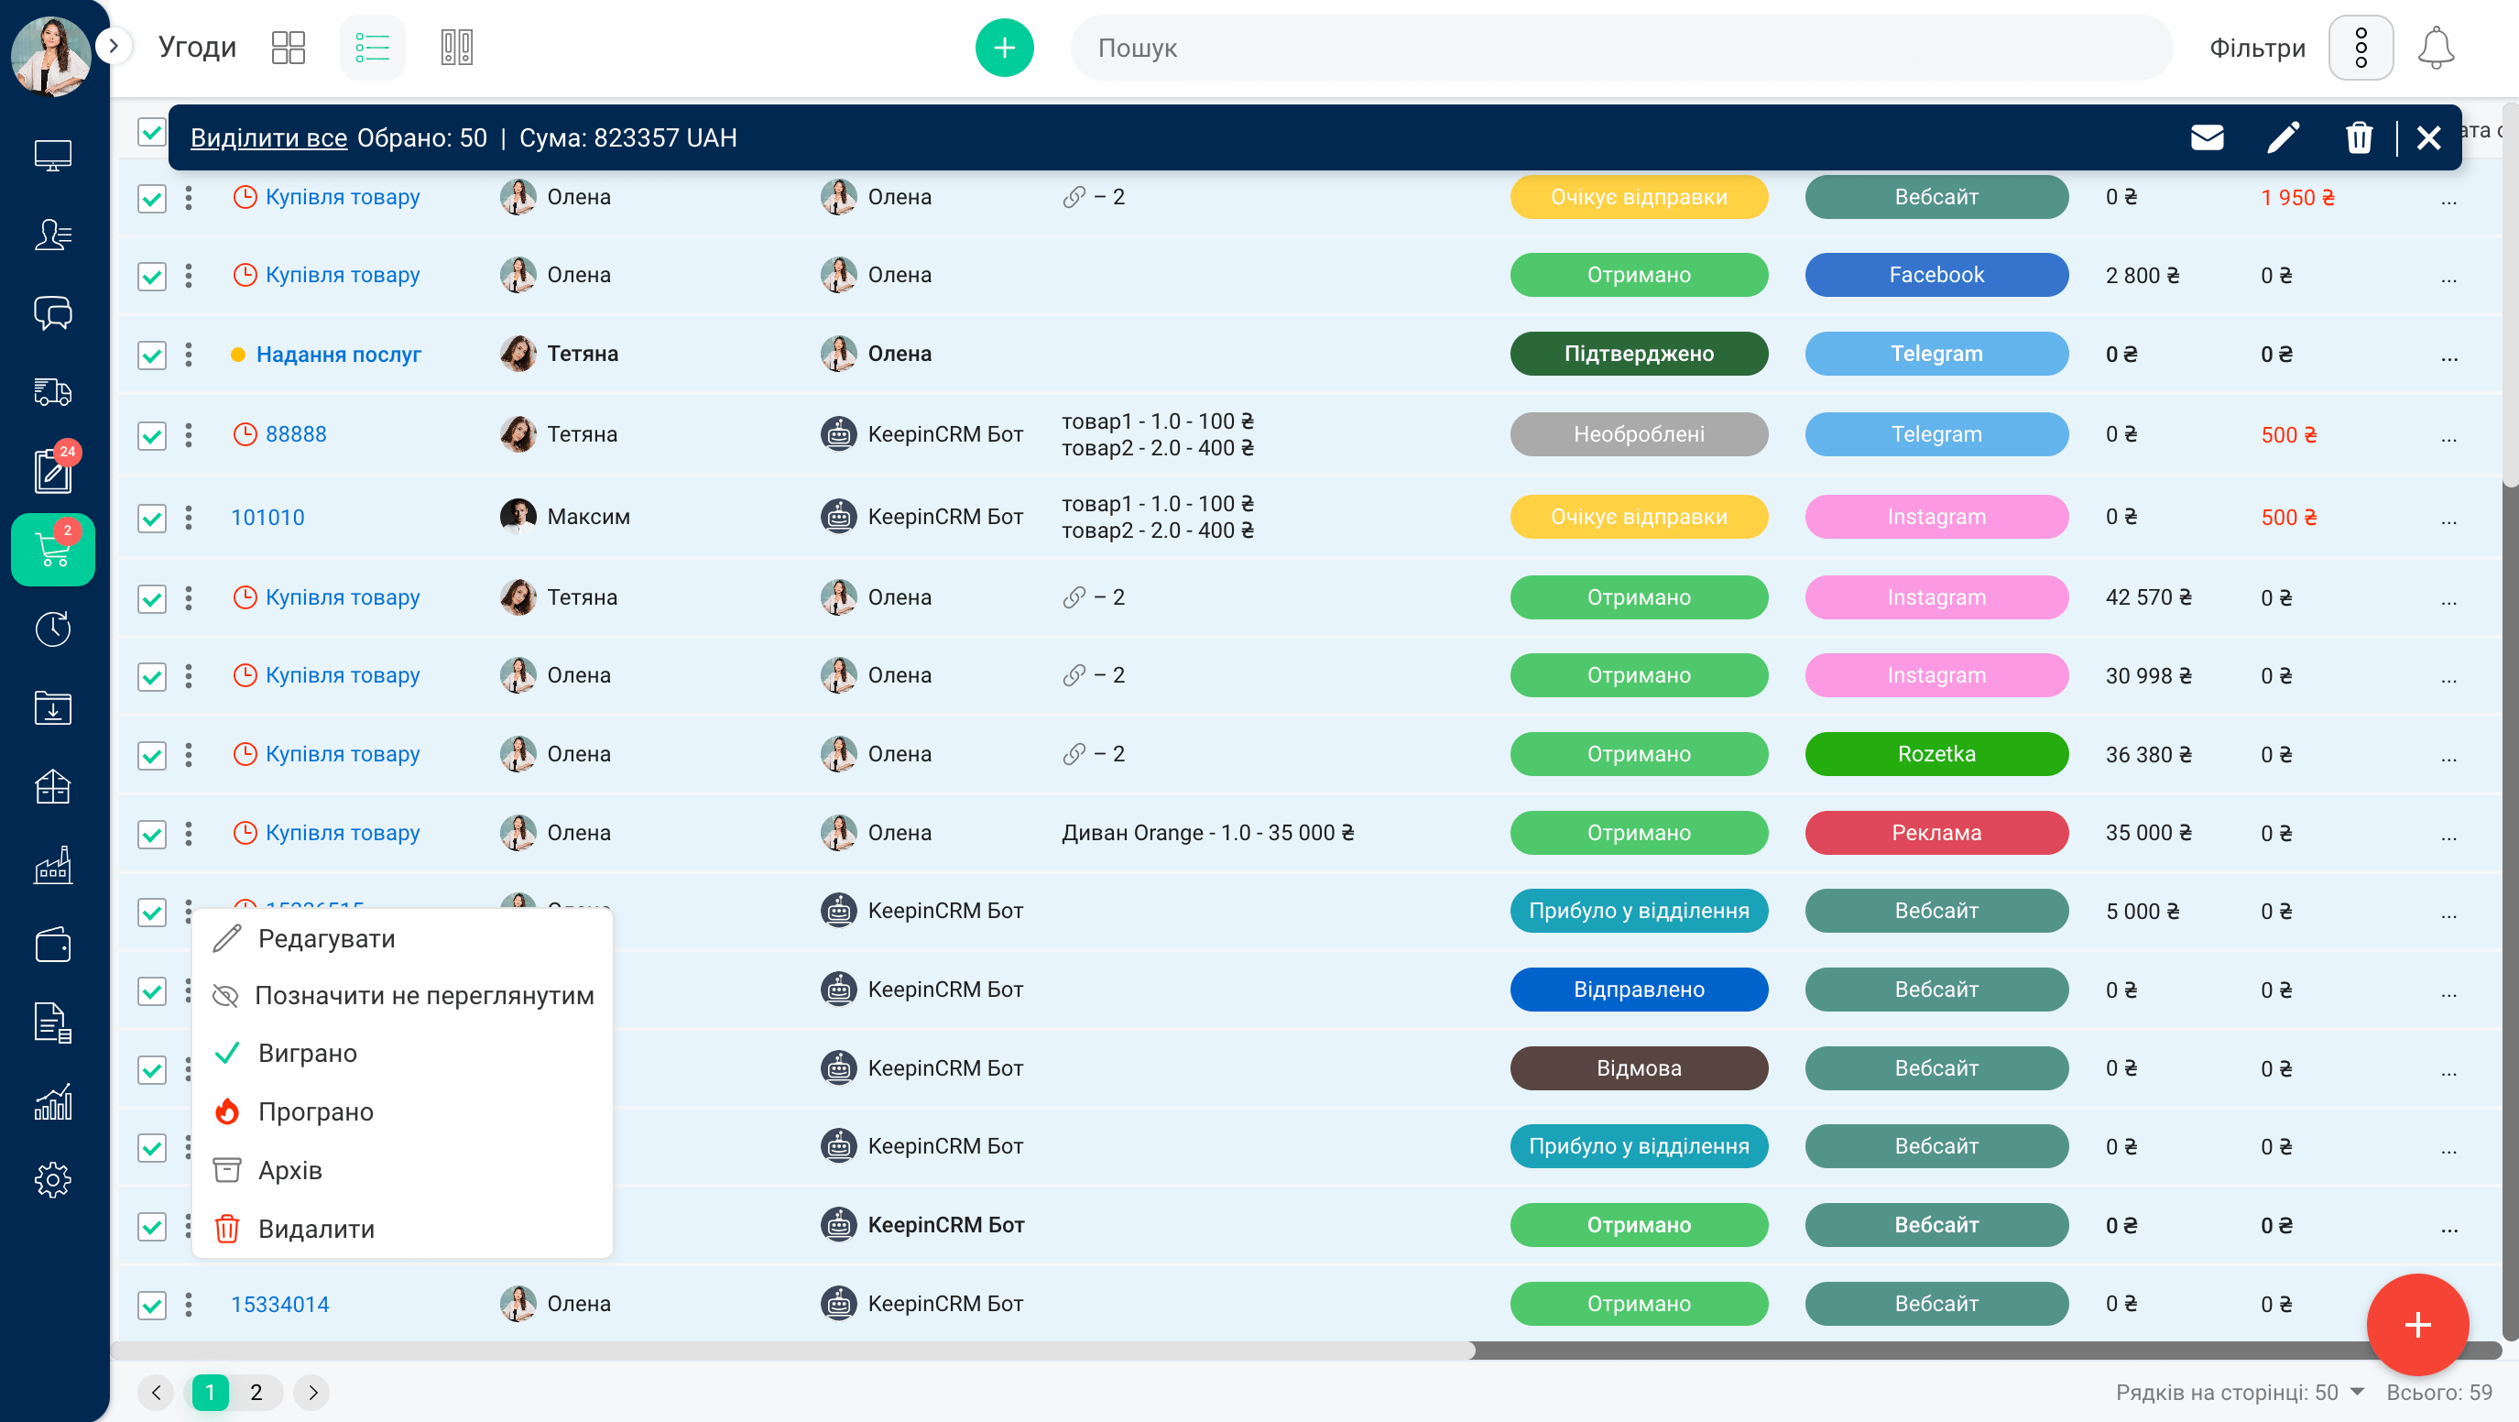Go to next page arrow
Screen dimensions: 2519x1422
click(x=312, y=1392)
